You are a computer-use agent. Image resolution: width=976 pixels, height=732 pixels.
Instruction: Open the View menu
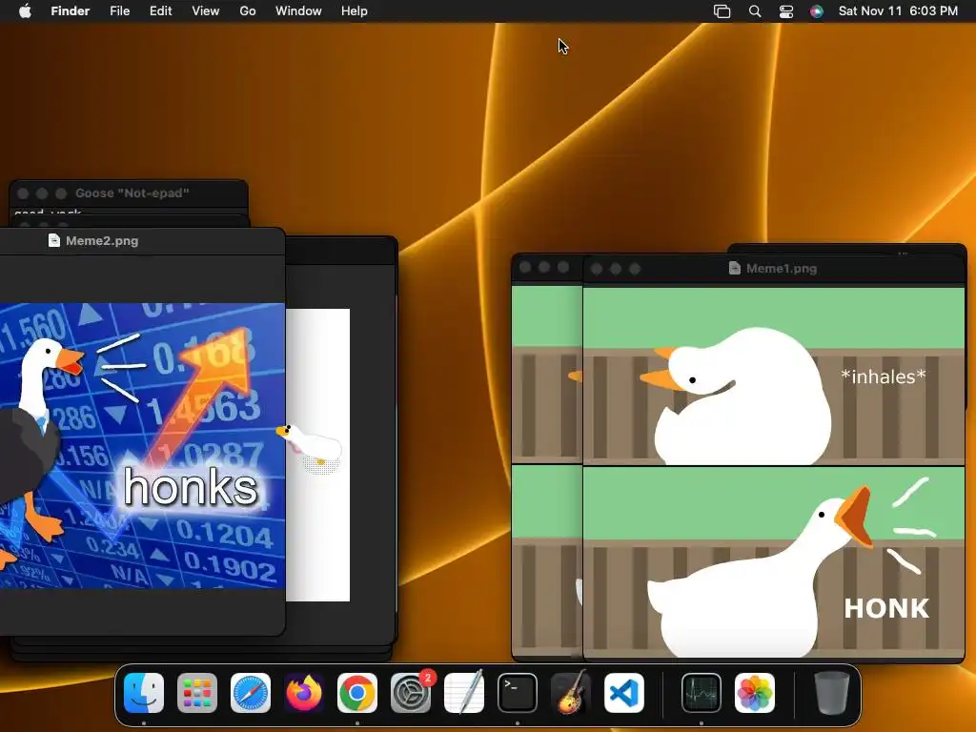coord(206,10)
